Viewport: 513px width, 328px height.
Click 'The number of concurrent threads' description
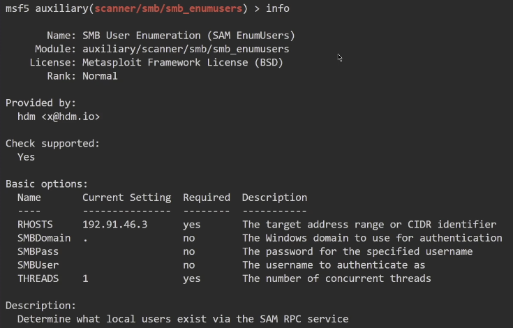[x=336, y=278]
